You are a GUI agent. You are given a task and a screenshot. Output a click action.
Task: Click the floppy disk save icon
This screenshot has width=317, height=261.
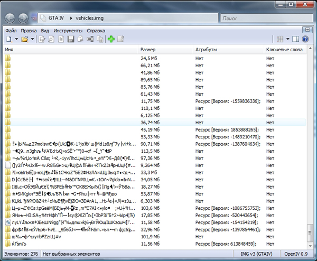coord(70,39)
